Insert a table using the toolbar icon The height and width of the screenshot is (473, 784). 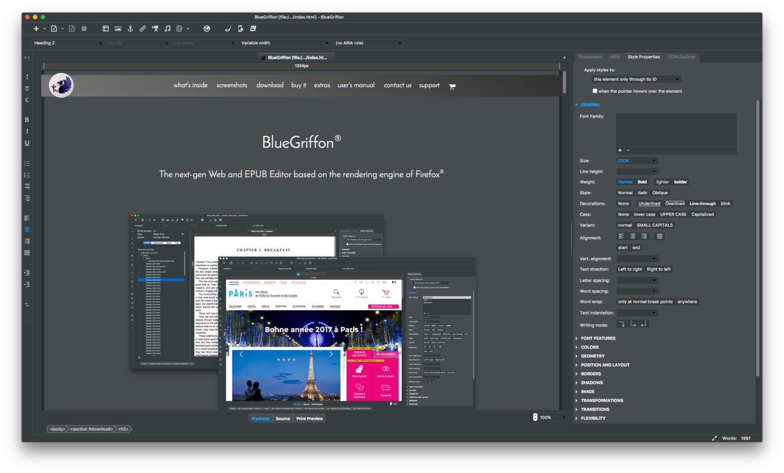[105, 28]
